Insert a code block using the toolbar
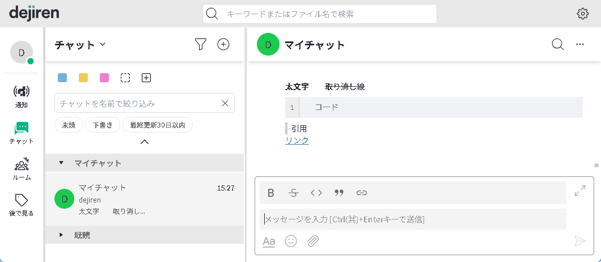This screenshot has width=601, height=262. pyautogui.click(x=316, y=193)
